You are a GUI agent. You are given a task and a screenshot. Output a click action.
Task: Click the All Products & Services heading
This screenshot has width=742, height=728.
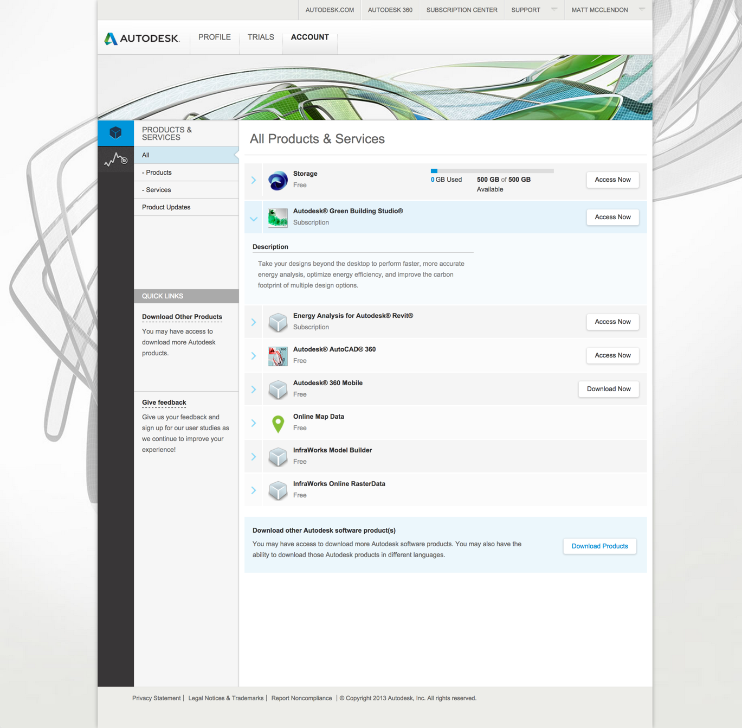click(317, 139)
